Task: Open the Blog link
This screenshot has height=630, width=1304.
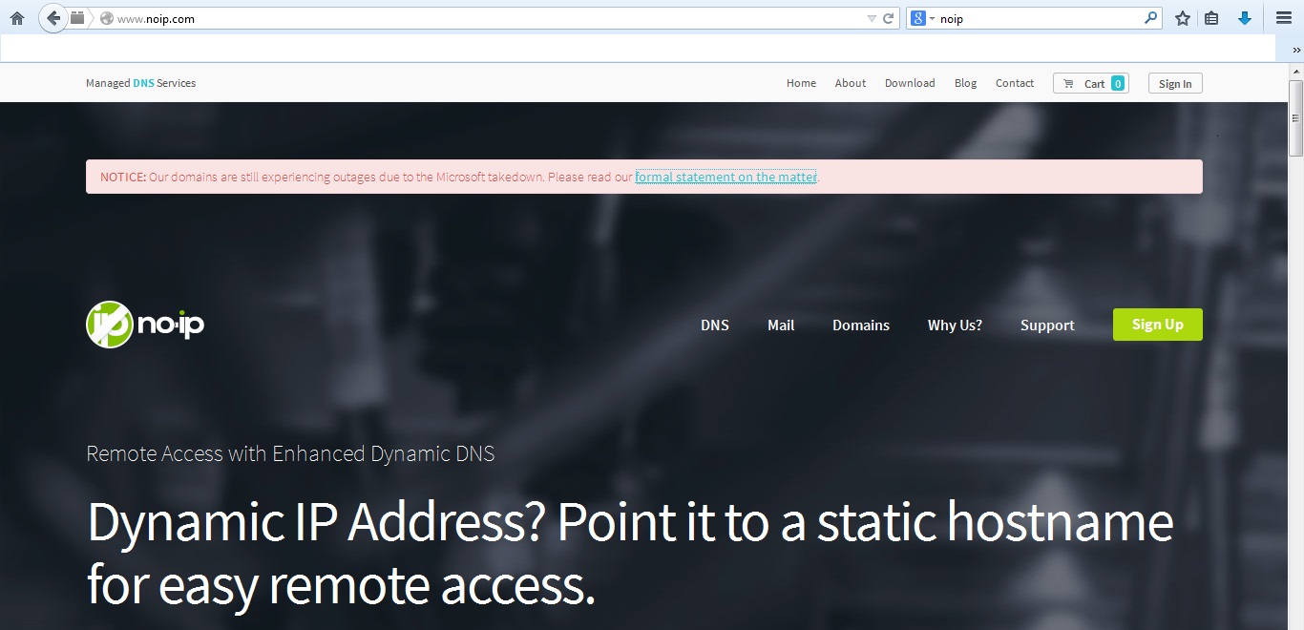Action: (965, 83)
